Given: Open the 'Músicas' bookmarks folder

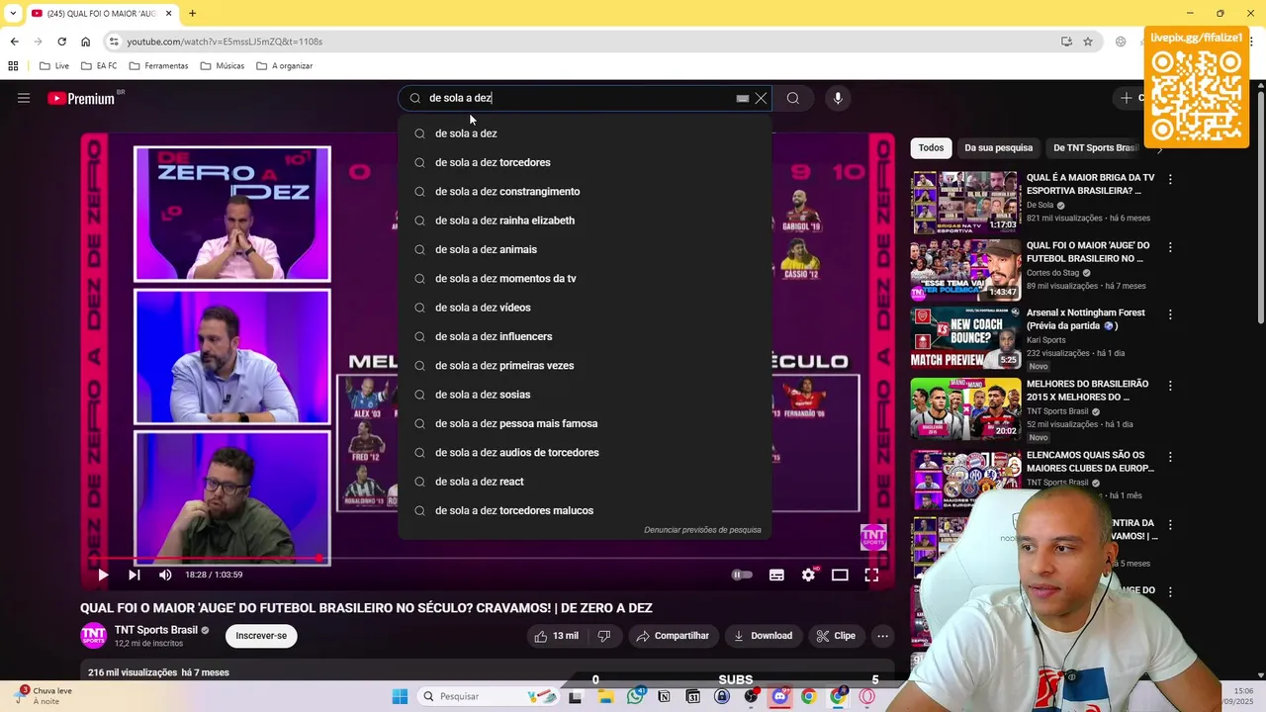Looking at the screenshot, I should (223, 66).
